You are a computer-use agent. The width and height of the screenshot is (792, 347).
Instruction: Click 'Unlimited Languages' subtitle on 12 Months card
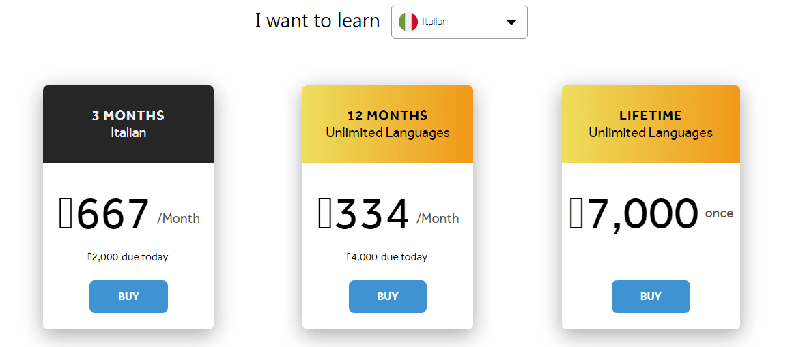[x=387, y=133]
